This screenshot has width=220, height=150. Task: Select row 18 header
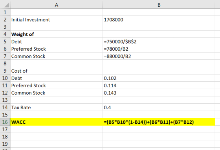click(x=5, y=137)
